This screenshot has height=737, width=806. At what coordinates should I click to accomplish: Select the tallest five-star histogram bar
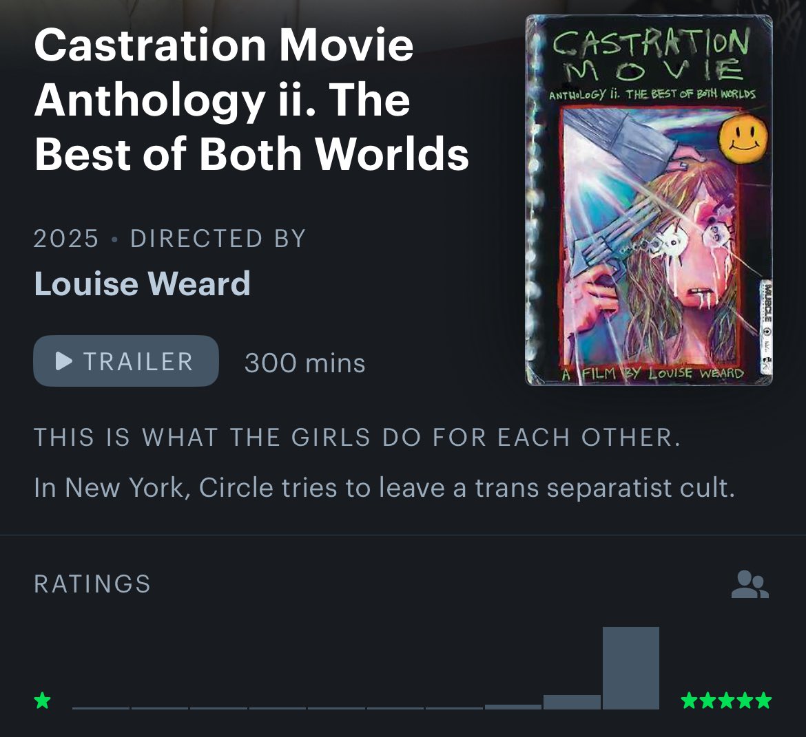631,668
